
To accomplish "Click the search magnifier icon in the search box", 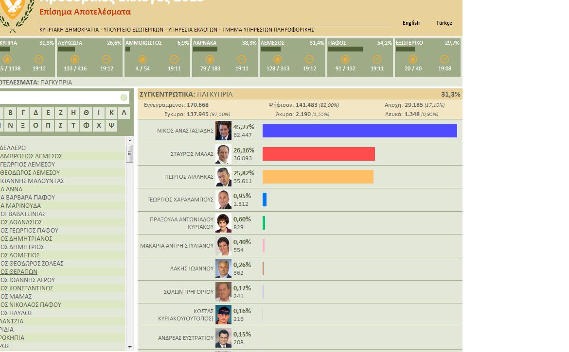I will click(x=124, y=98).
